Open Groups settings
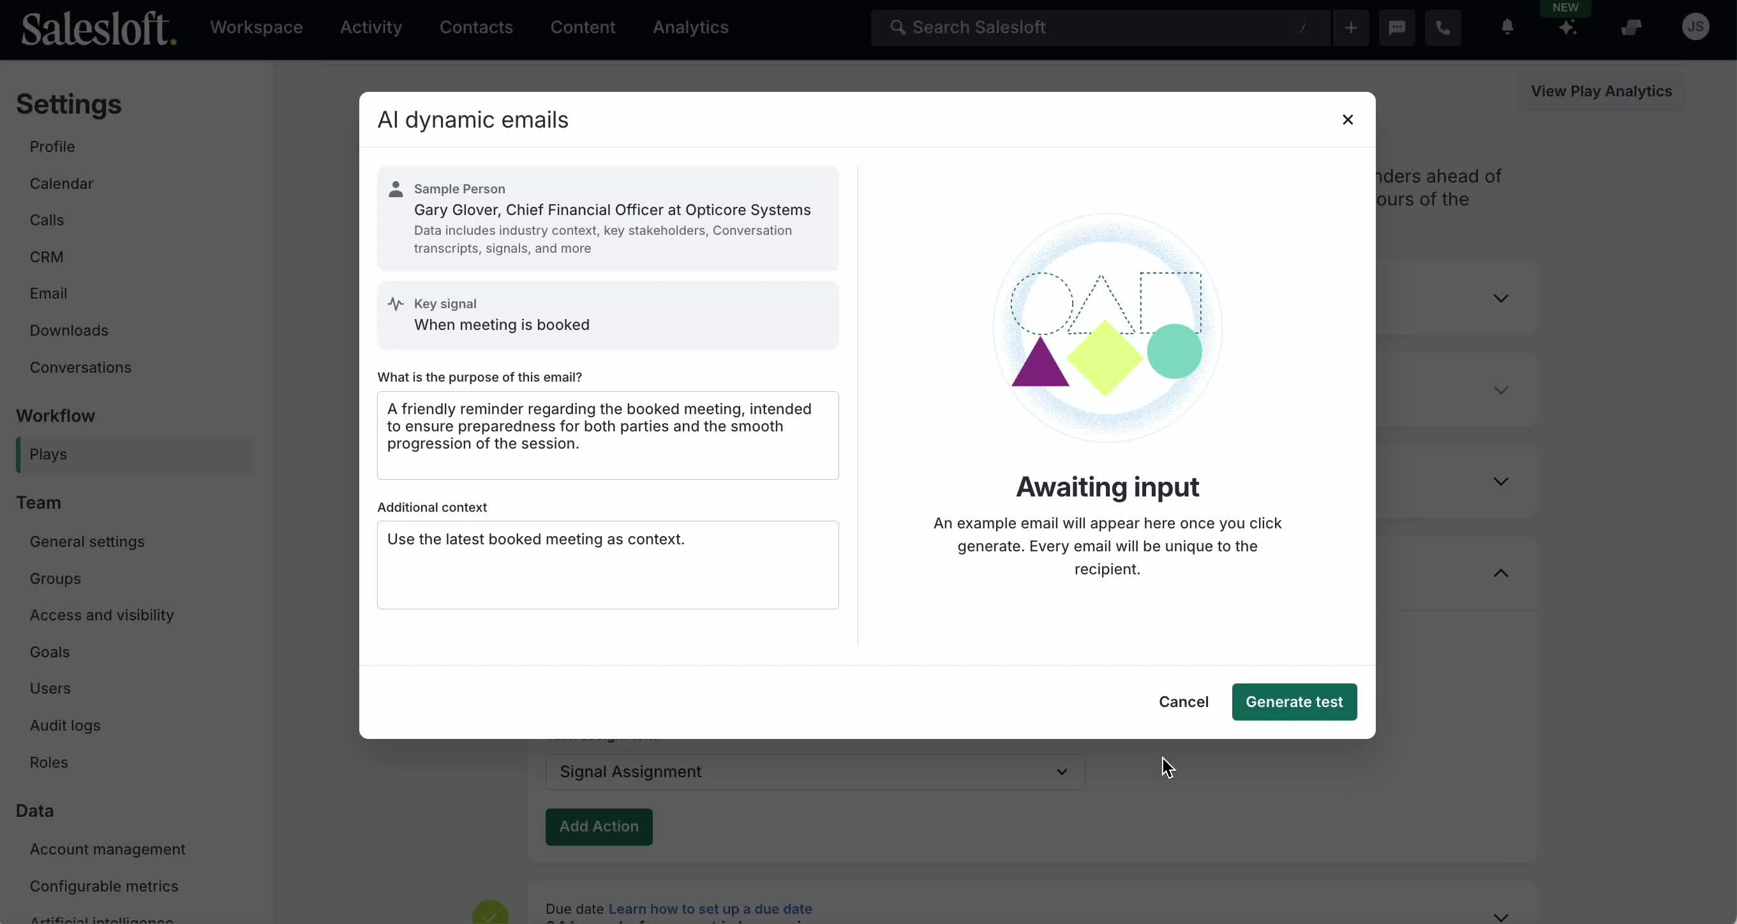The height and width of the screenshot is (924, 1737). point(56,579)
